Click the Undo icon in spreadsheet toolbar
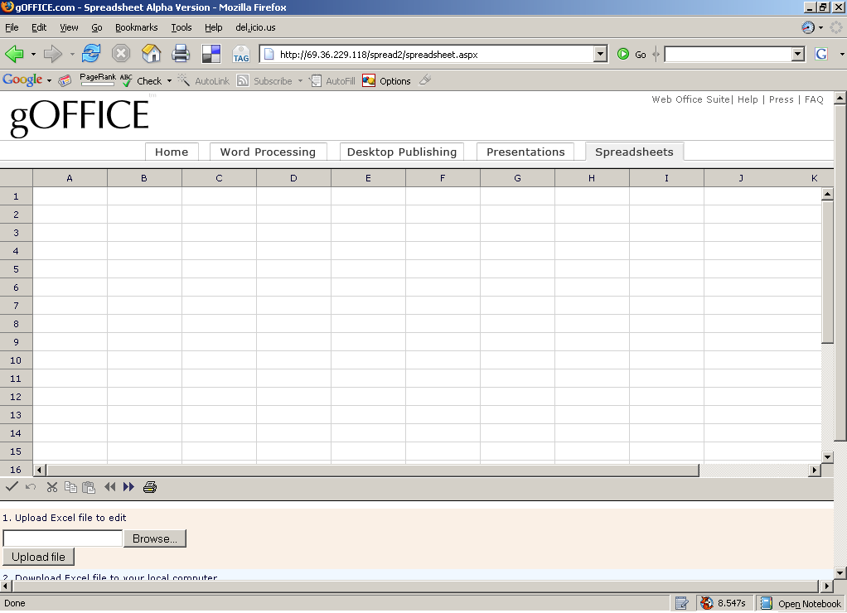The width and height of the screenshot is (847, 613). pos(31,487)
